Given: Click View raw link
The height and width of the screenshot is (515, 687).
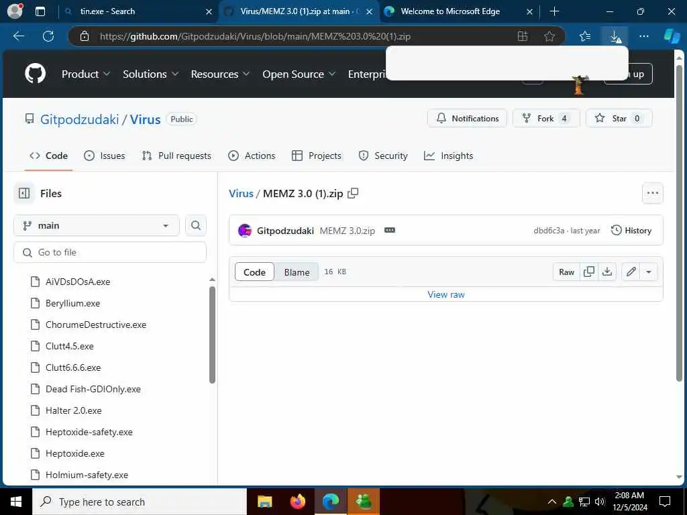Looking at the screenshot, I should coord(446,294).
